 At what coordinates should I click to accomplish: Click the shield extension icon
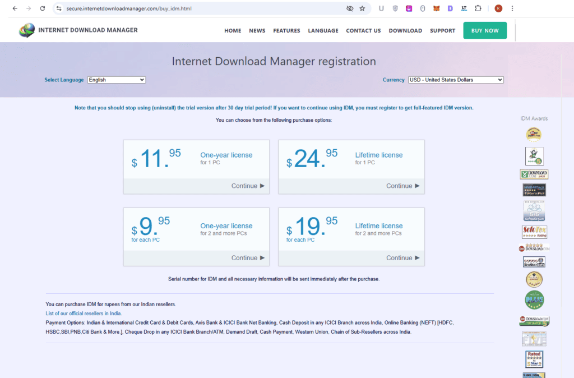(395, 8)
